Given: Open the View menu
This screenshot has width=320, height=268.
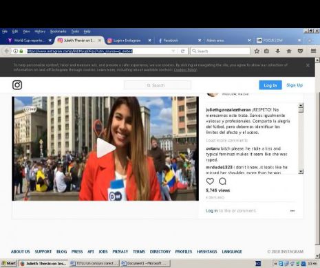Looking at the screenshot, I should pos(26,32).
